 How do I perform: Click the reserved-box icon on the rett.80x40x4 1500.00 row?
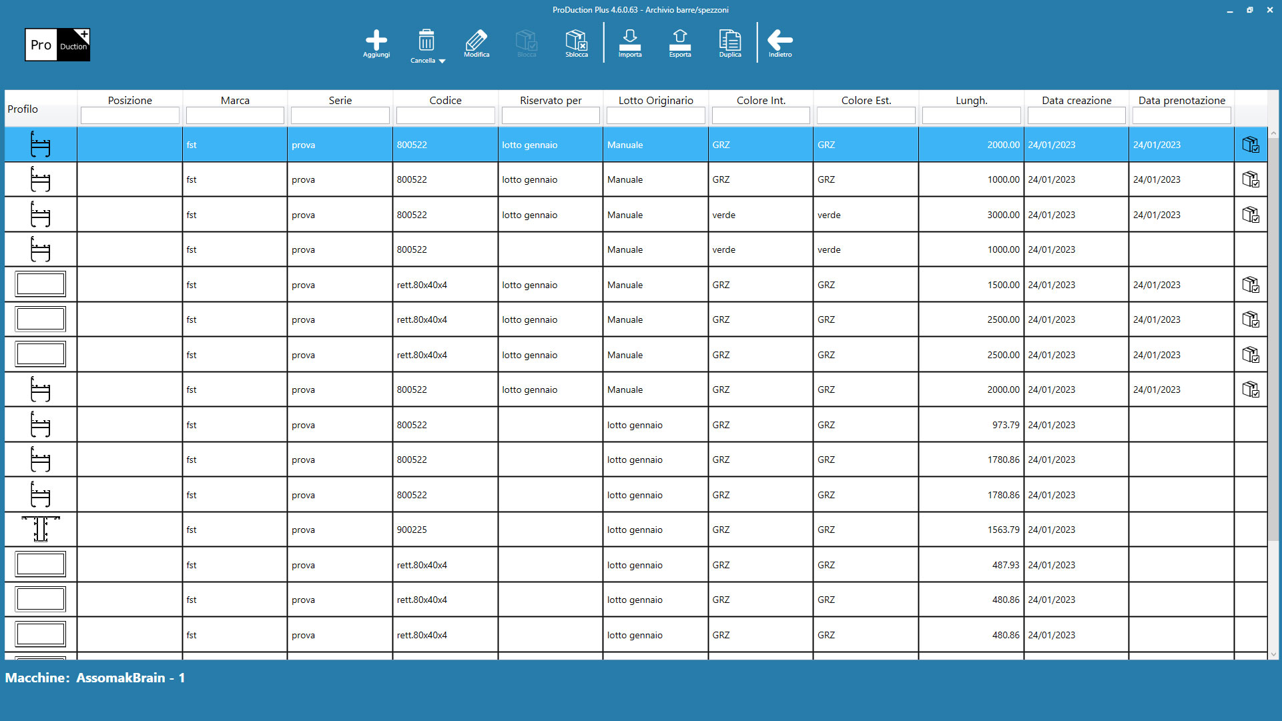pyautogui.click(x=1250, y=285)
